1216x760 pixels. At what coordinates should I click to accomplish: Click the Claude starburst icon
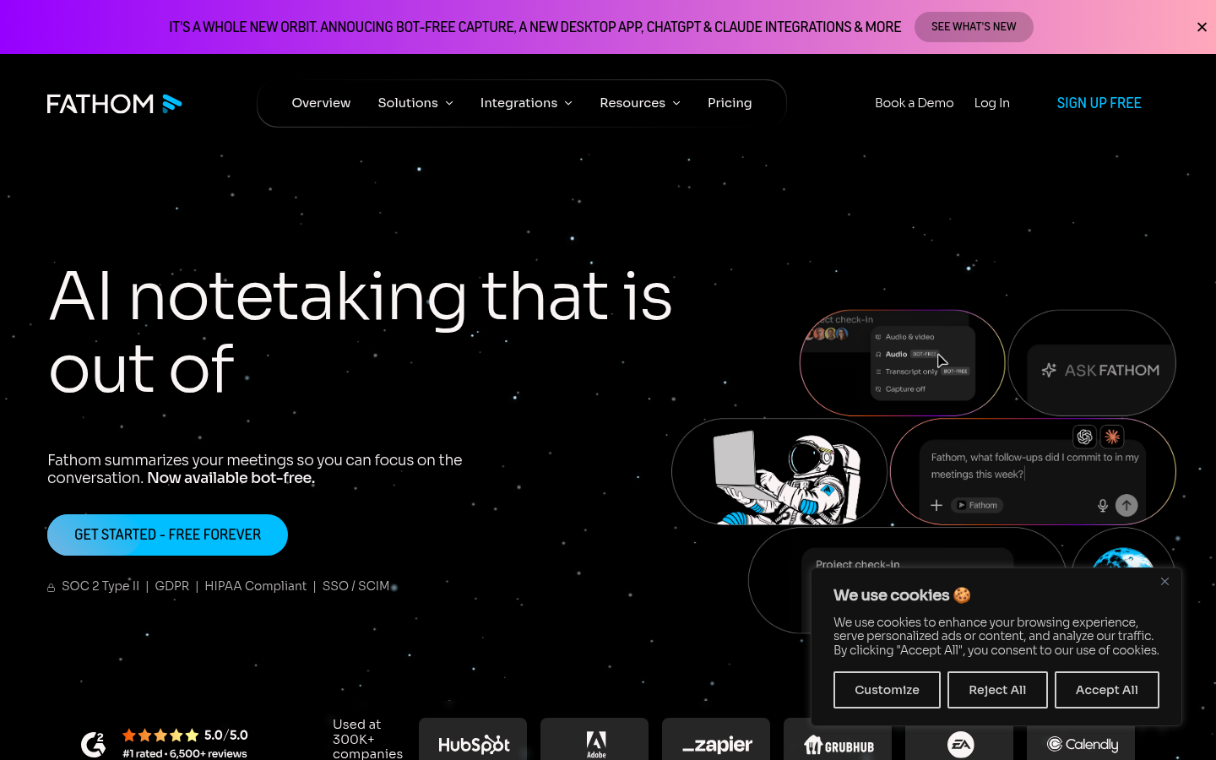click(x=1112, y=437)
